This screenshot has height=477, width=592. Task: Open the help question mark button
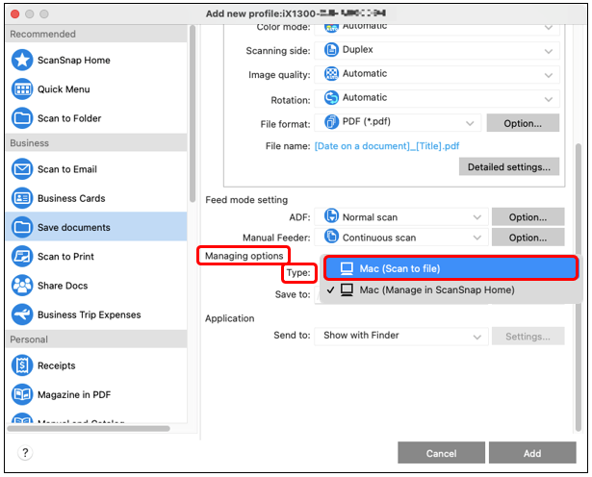25,453
